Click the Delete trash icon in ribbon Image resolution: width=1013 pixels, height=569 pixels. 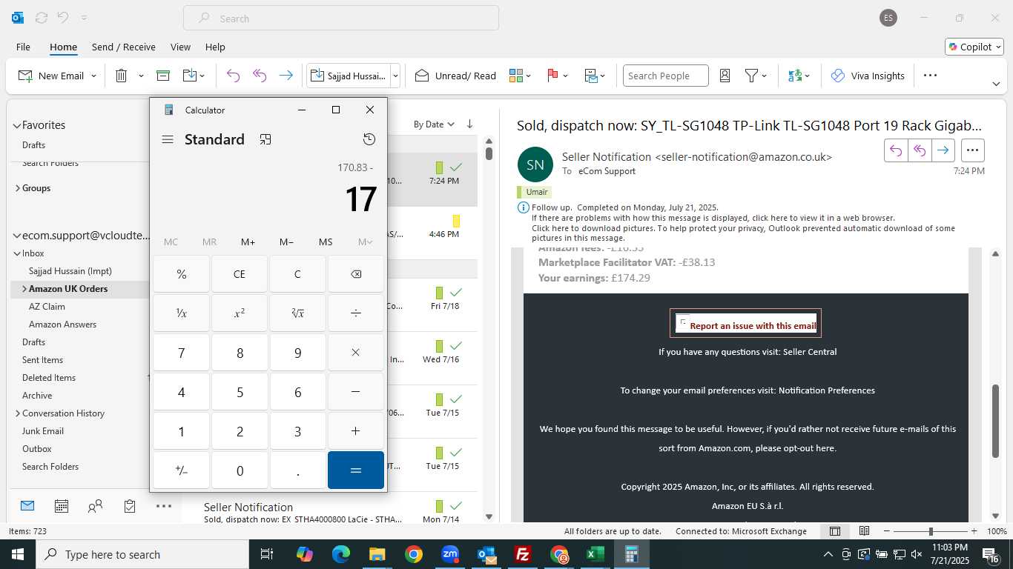click(122, 76)
